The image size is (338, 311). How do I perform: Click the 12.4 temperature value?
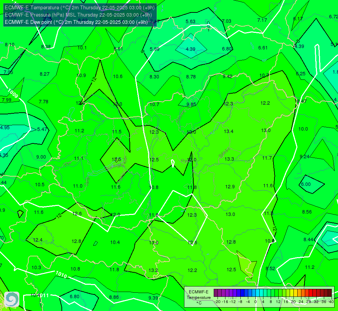coord(38,240)
